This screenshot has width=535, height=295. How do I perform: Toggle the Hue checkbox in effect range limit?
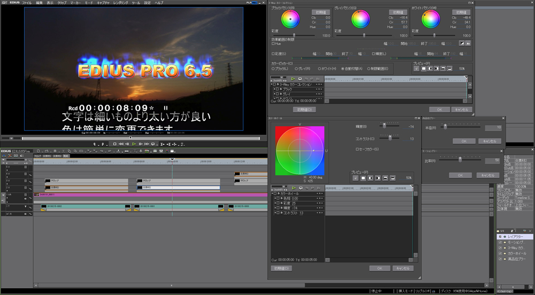[273, 44]
